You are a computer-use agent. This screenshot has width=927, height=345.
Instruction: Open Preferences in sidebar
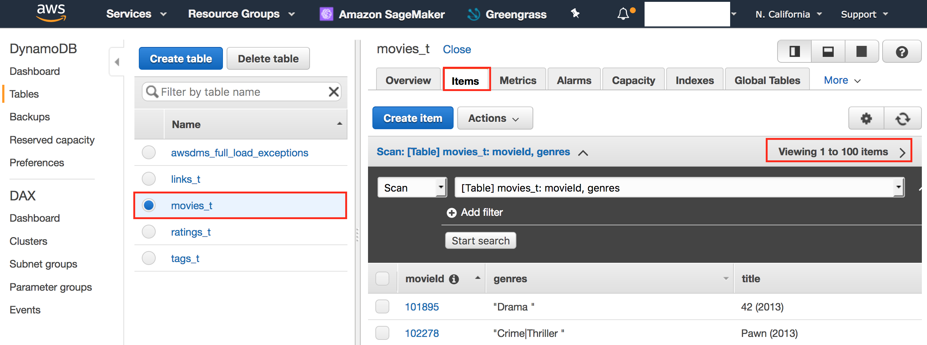click(37, 163)
